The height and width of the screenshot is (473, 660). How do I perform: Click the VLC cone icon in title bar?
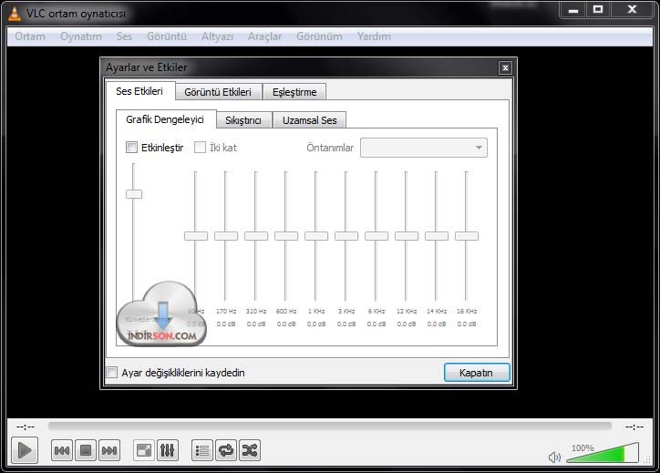pos(15,14)
